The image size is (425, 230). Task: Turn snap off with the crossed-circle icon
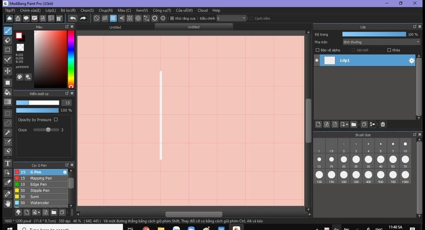coord(96,18)
